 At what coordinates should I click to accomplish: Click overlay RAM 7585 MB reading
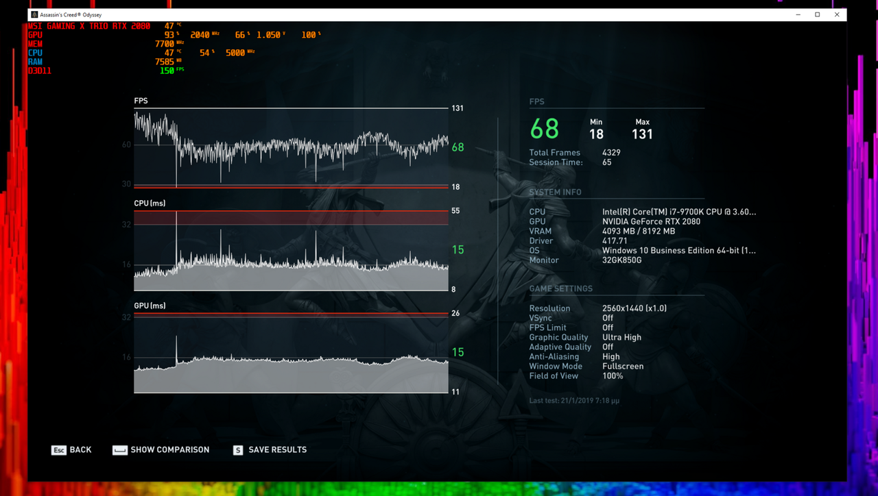pos(168,62)
